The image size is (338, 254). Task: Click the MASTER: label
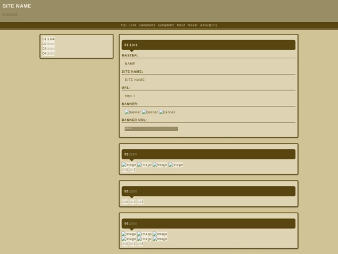coord(130,56)
